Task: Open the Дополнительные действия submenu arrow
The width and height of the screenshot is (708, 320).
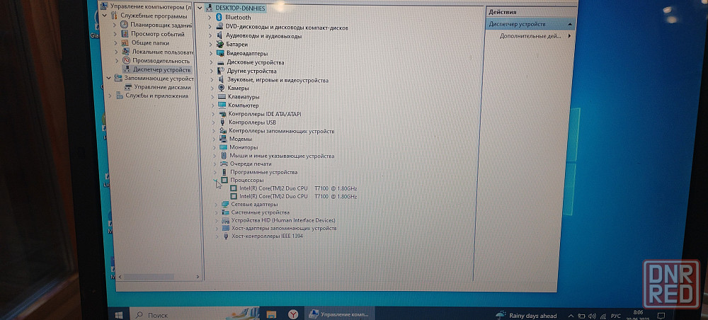Action: click(x=569, y=35)
